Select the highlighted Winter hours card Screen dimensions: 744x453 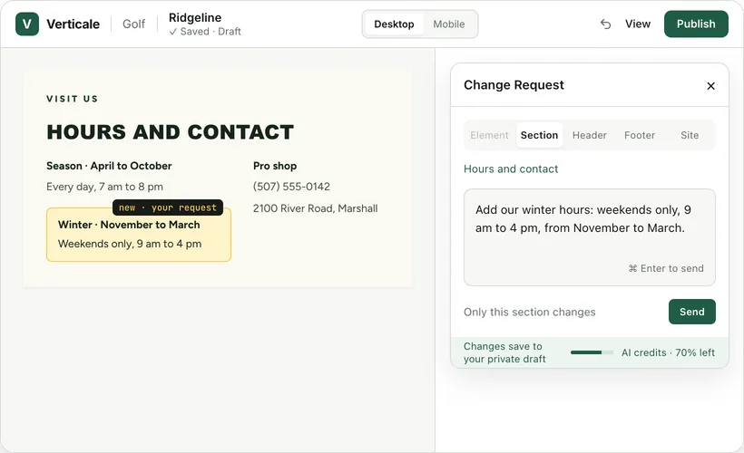[139, 235]
